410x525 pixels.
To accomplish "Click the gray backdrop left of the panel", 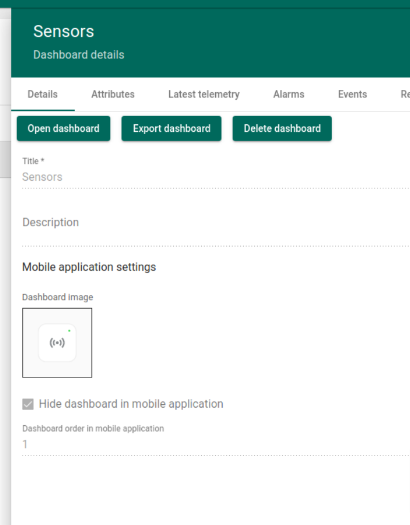I will tap(5, 292).
